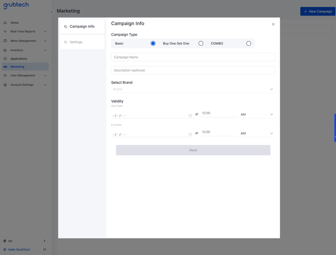The width and height of the screenshot is (336, 255).
Task: Click the logout icon beside Hello GrubTech
Action: point(45,249)
